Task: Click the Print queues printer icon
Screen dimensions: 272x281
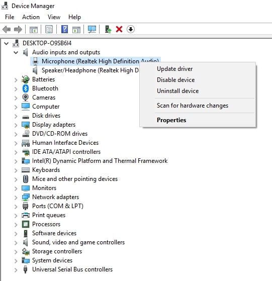Action: point(26,215)
